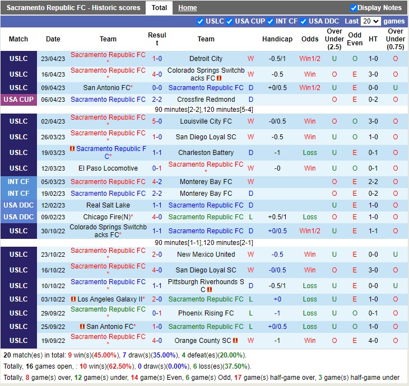
Task: Switch to the Home tab
Action: pyautogui.click(x=187, y=8)
